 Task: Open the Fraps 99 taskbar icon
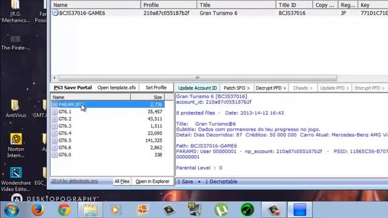195,210
